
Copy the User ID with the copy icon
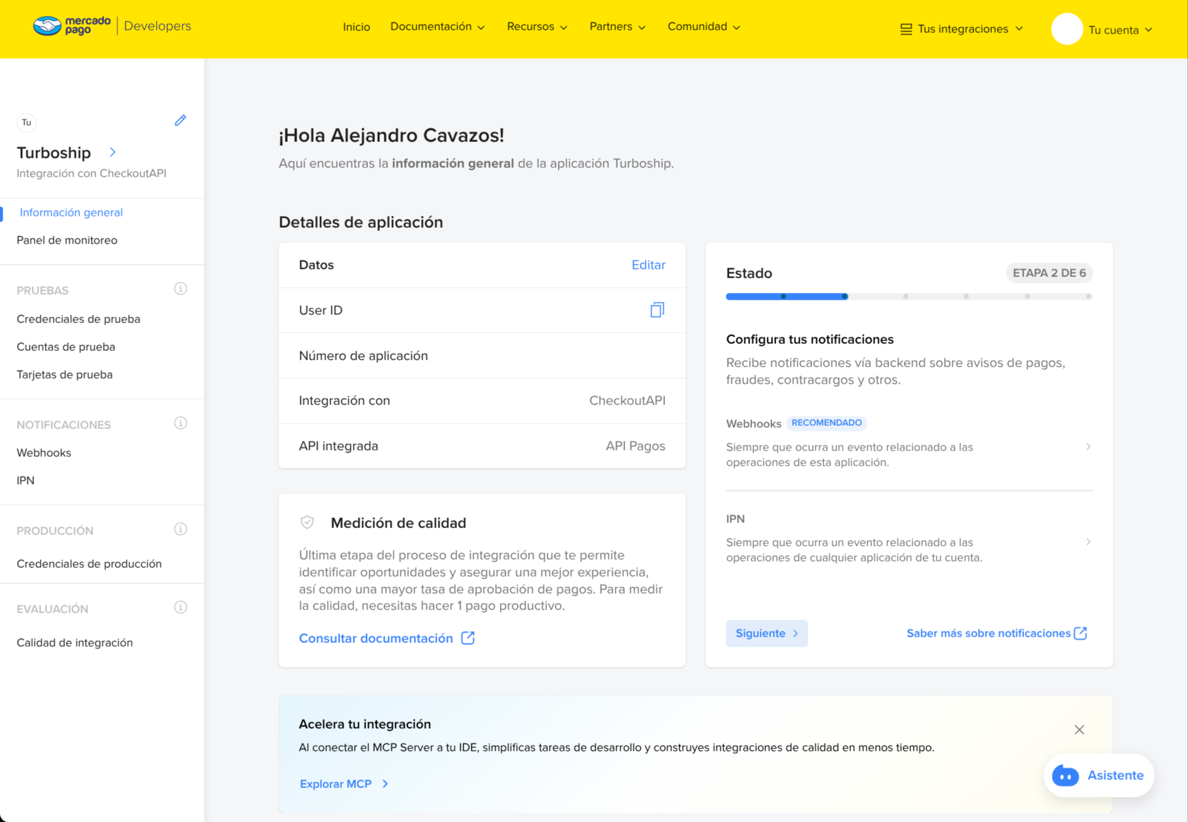point(657,310)
